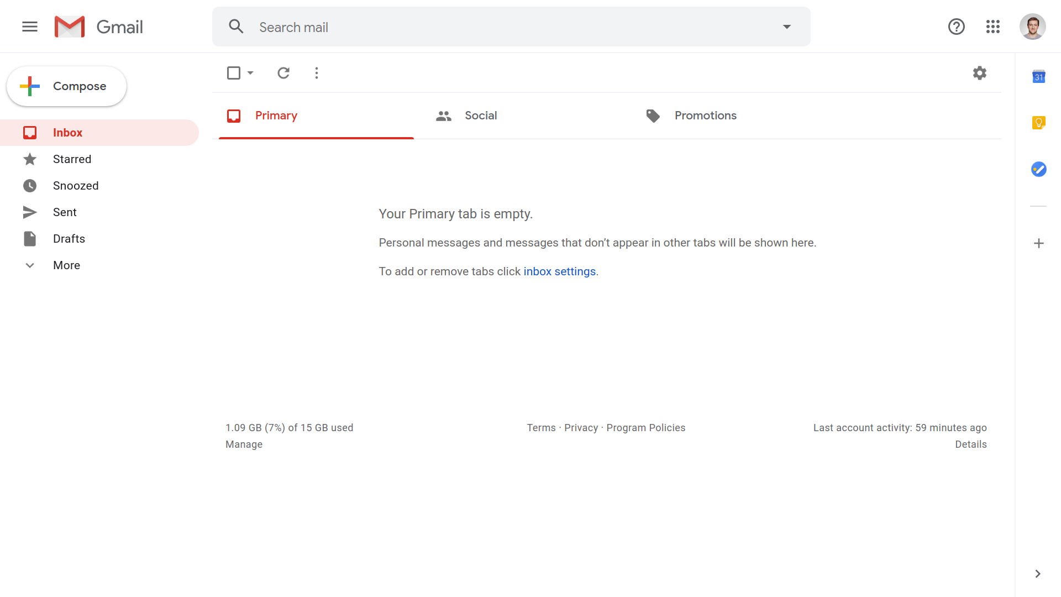Click the Compose button
Viewport: 1061px width, 597px height.
(x=66, y=86)
